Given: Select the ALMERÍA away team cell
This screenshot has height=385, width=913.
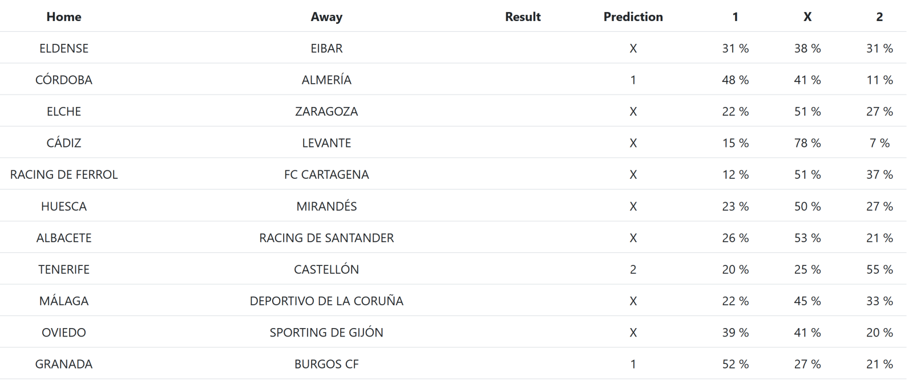Looking at the screenshot, I should coord(326,80).
